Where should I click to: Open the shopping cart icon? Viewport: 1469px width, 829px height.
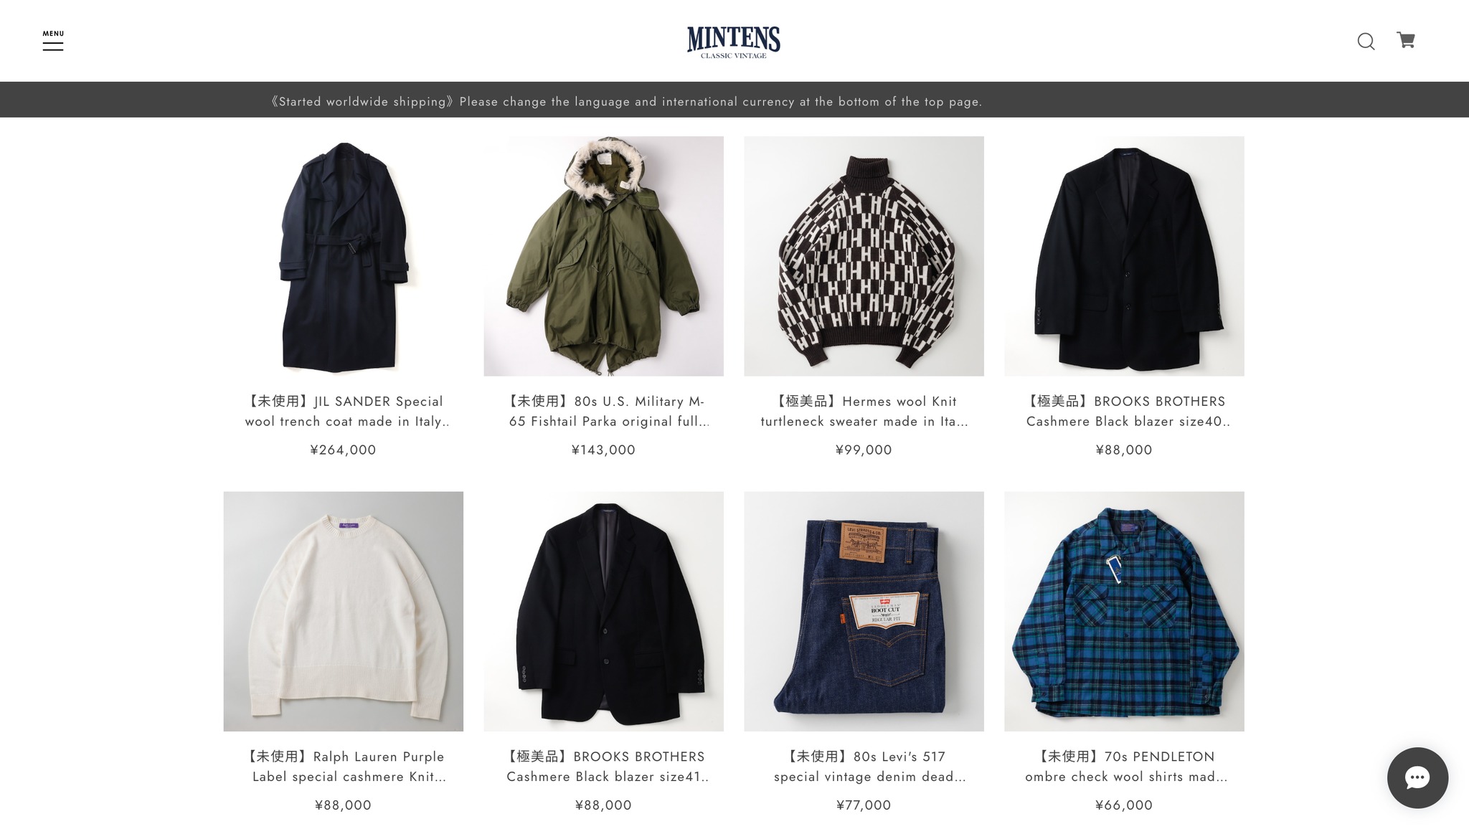[1406, 40]
